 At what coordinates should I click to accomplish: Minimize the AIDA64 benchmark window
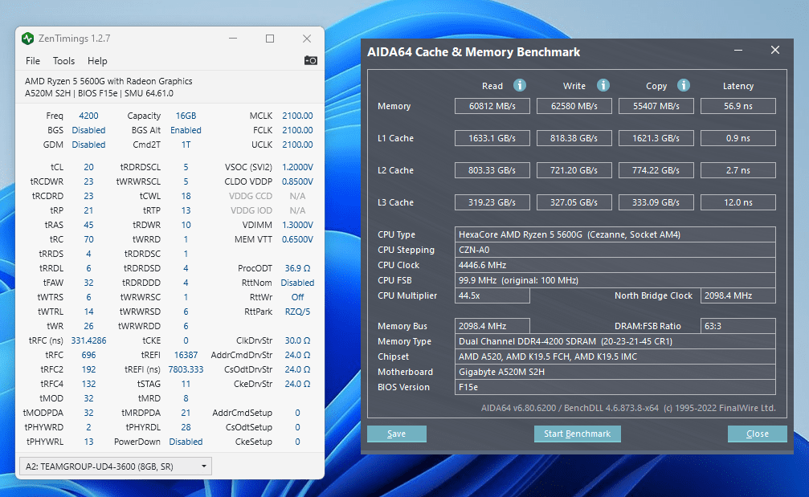(x=738, y=51)
